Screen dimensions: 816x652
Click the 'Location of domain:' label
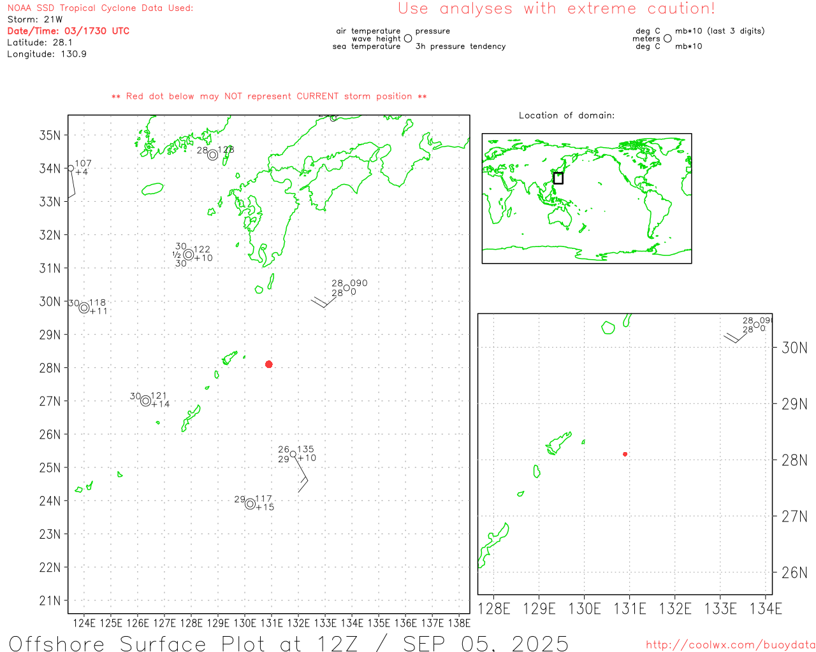pos(567,115)
